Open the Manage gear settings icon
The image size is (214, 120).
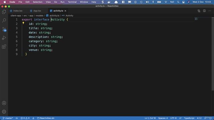(4, 112)
